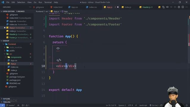Open editor more actions ellipsis at top right
190x107 pixels.
tap(187, 7)
